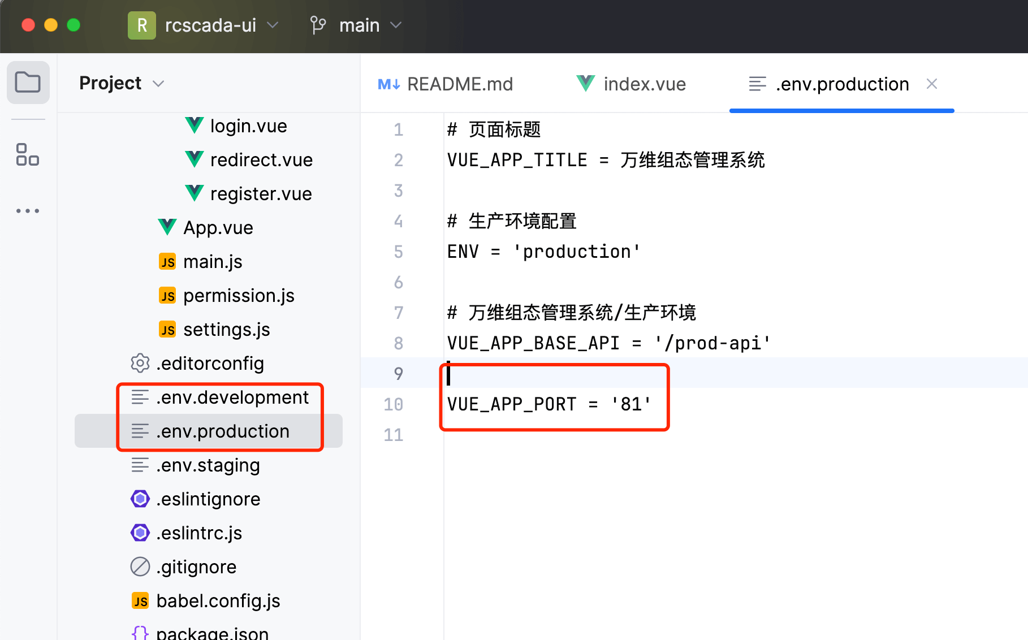Click the git branch icon
Viewport: 1028px width, 640px height.
pos(318,25)
